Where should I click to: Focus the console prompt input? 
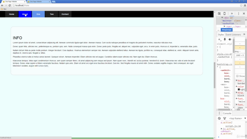(x=232, y=137)
